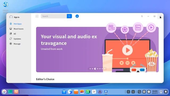
Task: Open the Deepin desktop shortcut icon
Action: tap(6, 5)
